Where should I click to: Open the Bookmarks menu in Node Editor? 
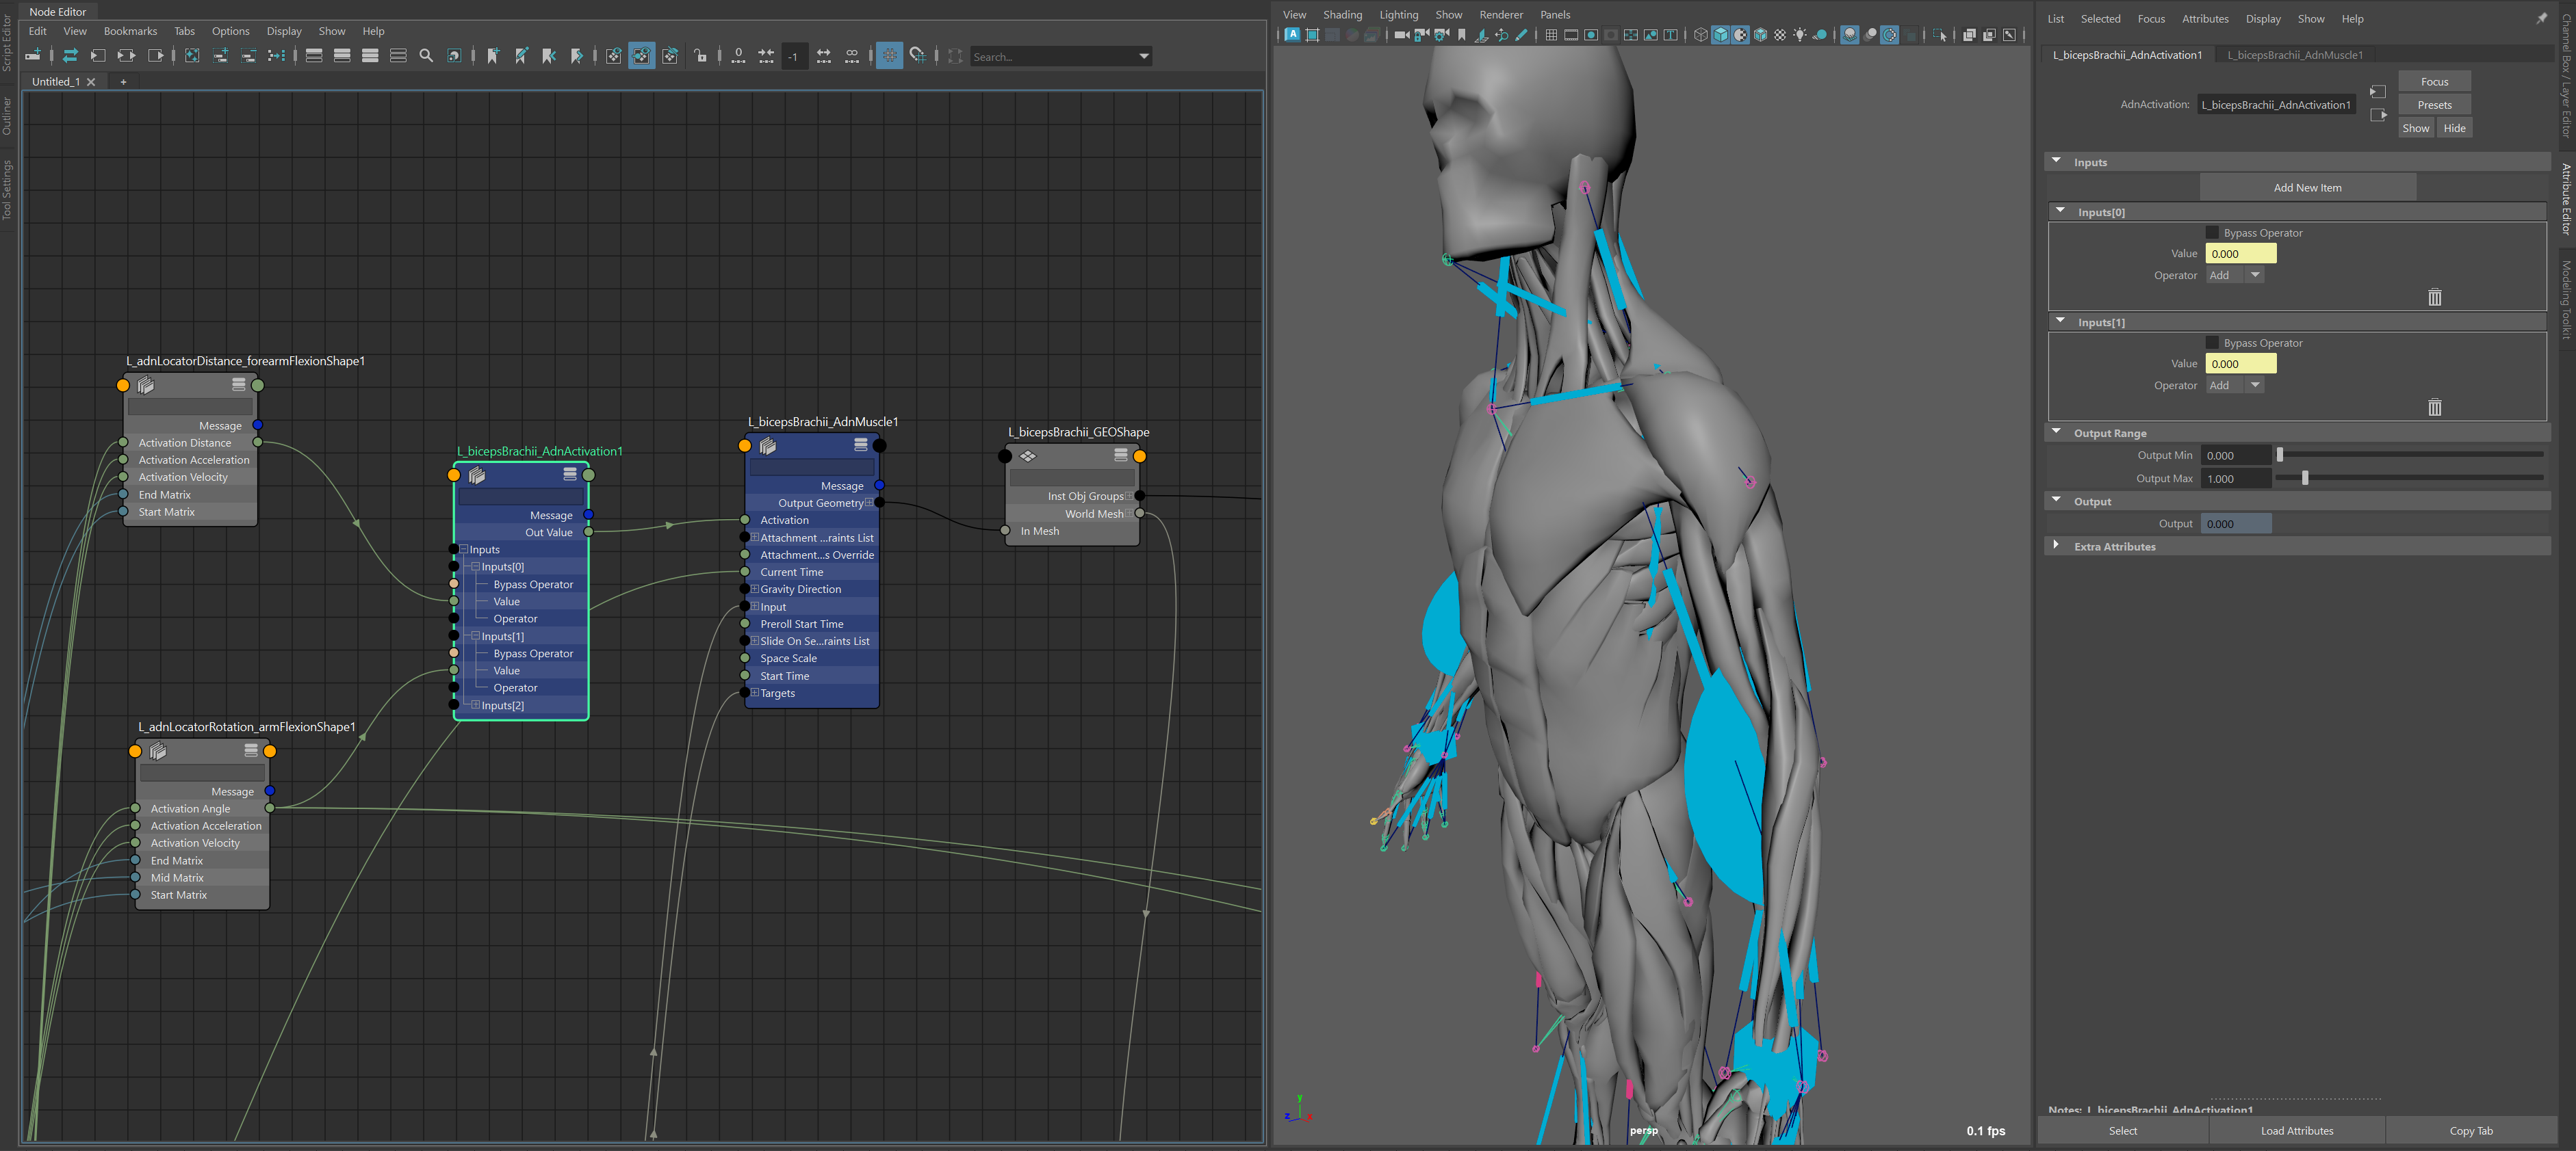[x=130, y=31]
